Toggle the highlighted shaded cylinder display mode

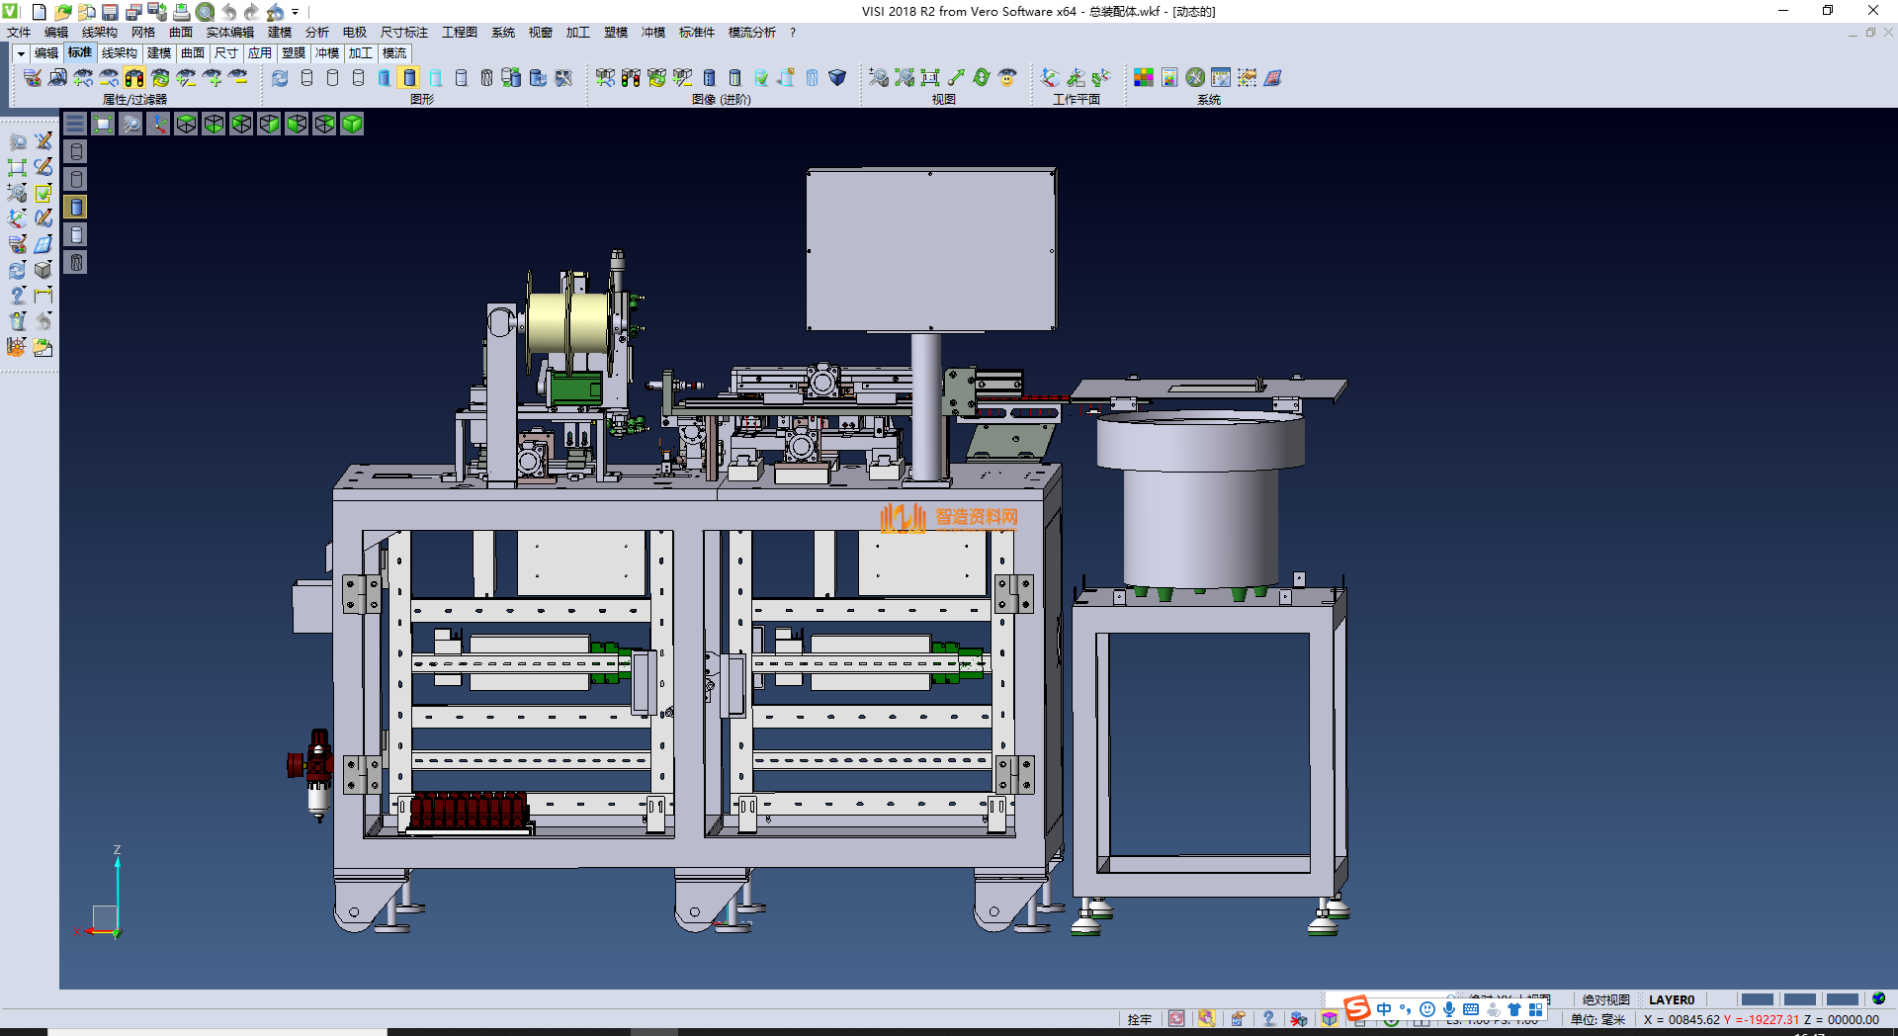[409, 77]
